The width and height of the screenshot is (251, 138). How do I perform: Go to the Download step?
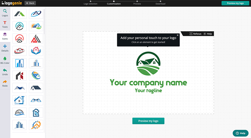(x=160, y=4)
